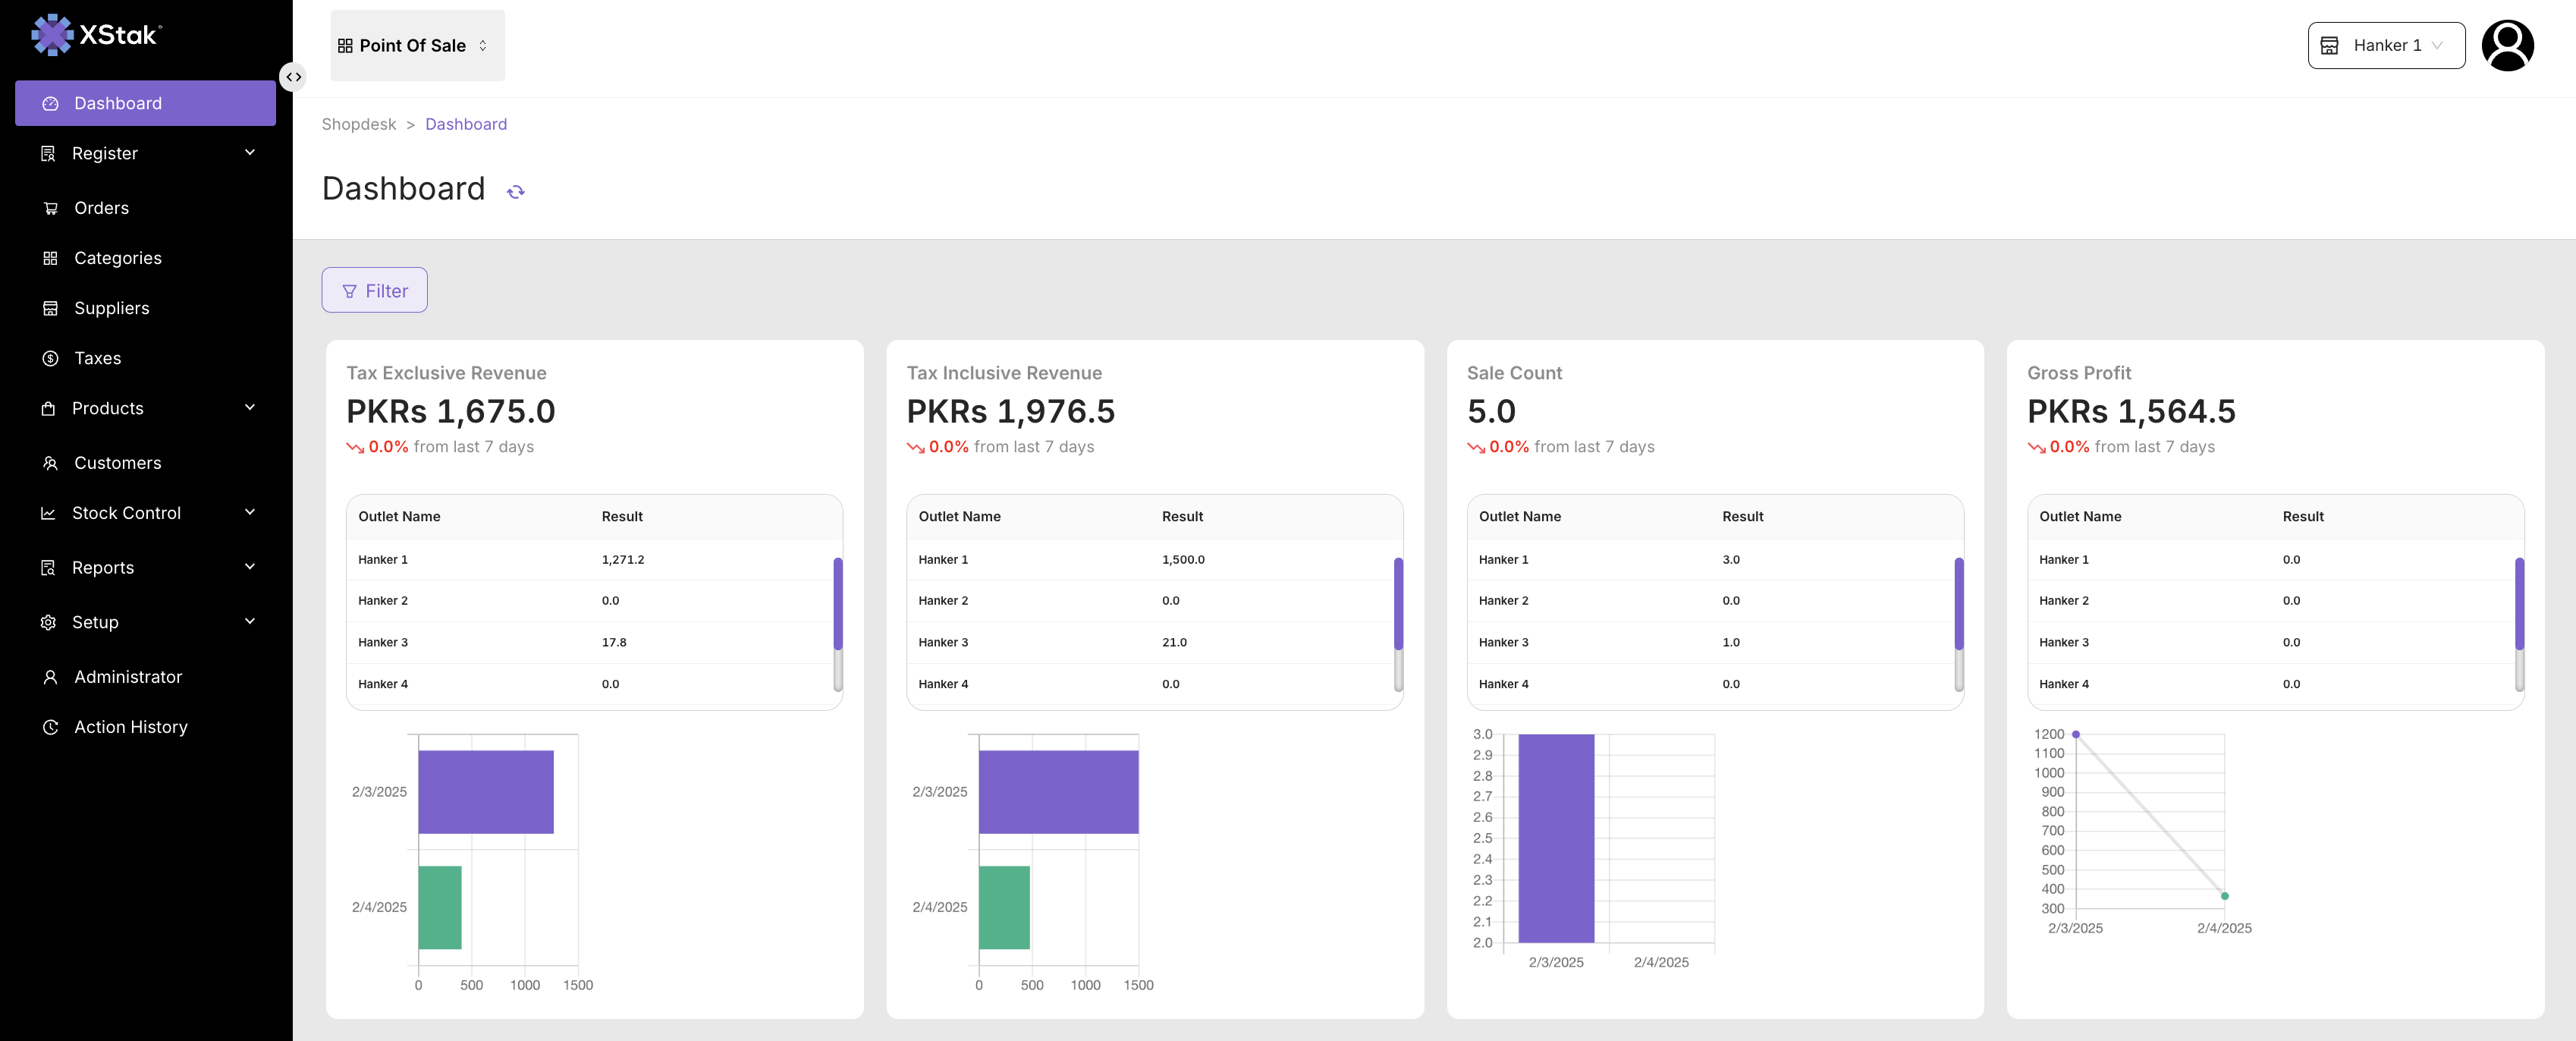Click the Action History clock icon
The height and width of the screenshot is (1041, 2576).
pos(50,727)
